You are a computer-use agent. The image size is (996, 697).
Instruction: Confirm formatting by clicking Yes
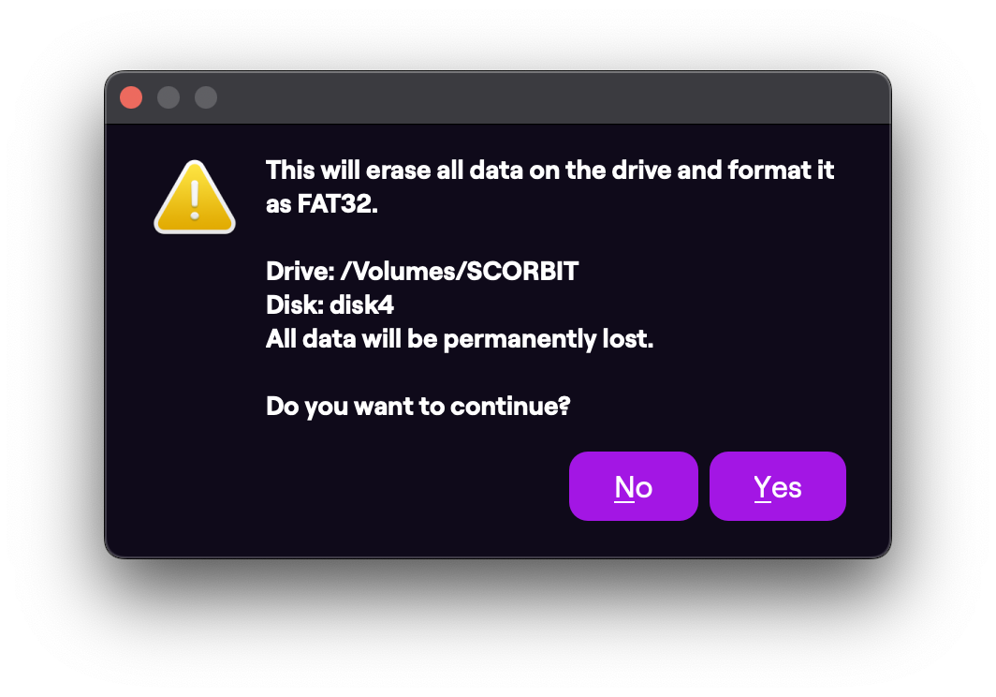pyautogui.click(x=777, y=486)
